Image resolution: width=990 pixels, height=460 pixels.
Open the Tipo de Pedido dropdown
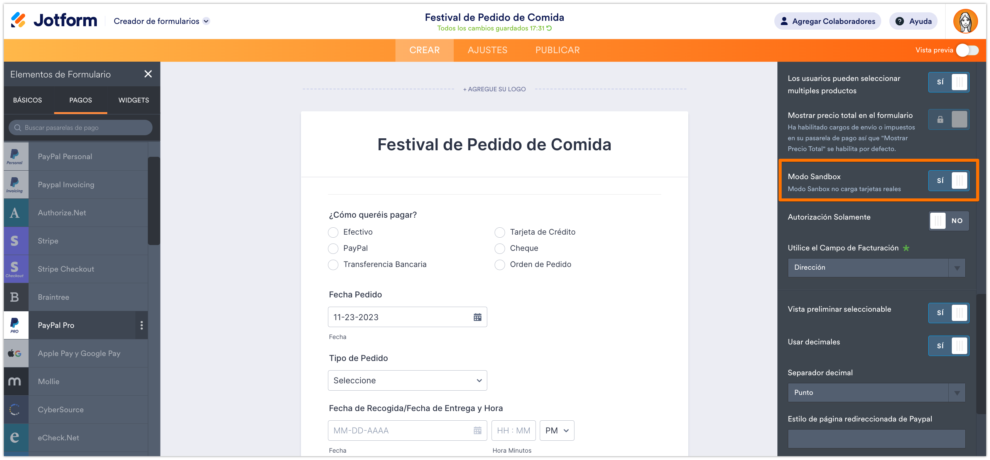[407, 381]
